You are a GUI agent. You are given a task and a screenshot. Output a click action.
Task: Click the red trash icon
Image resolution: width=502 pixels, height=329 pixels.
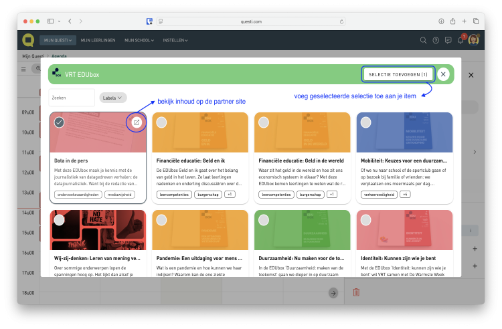click(356, 292)
